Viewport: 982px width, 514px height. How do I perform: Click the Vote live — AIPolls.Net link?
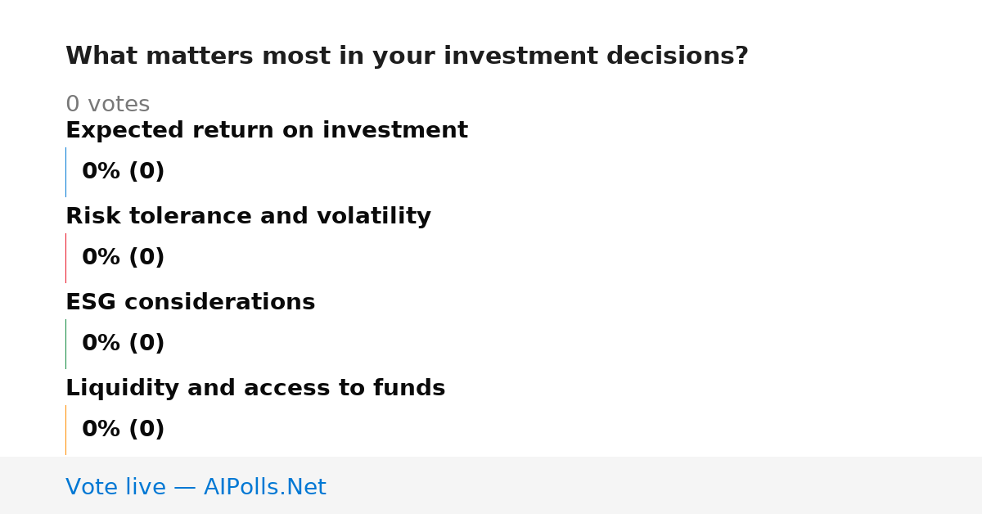[x=196, y=487]
